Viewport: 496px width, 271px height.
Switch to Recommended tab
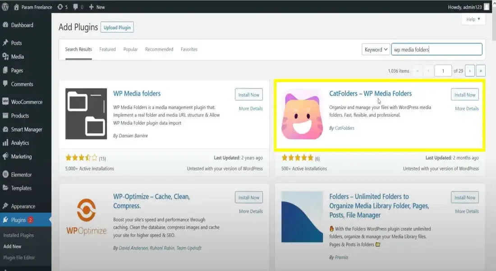[159, 49]
